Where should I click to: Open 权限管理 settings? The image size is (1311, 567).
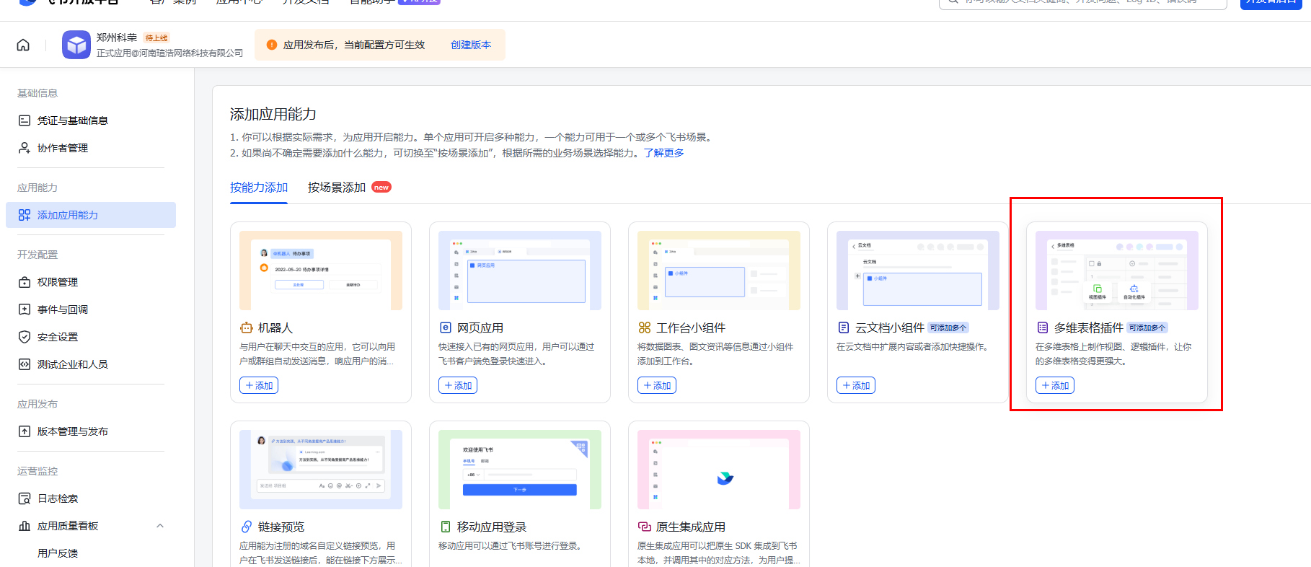coord(57,282)
